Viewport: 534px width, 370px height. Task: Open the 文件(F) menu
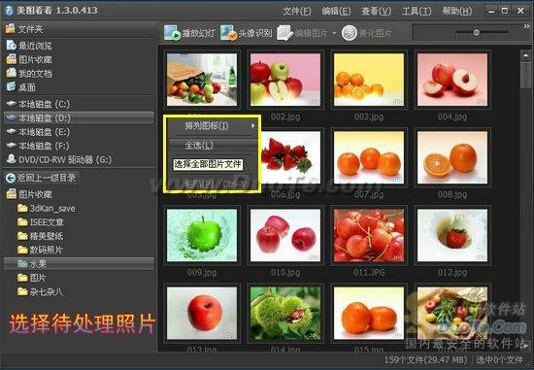(297, 11)
